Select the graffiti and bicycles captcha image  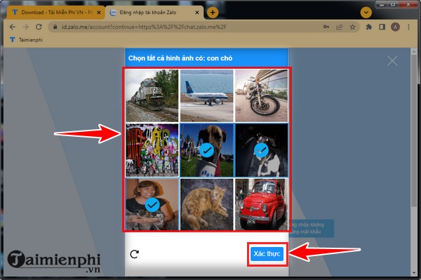(152, 150)
